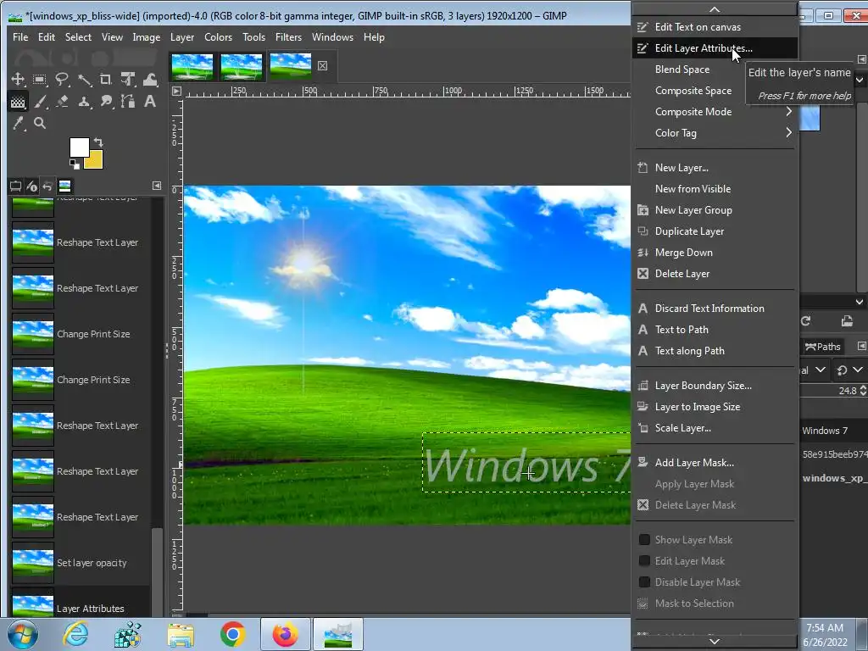868x651 pixels.
Task: Click Blend Space menu entry
Action: [715, 70]
